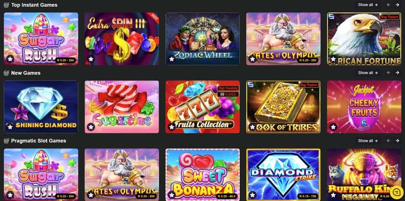The width and height of the screenshot is (405, 201).
Task: Favorite Sugar Rush in Top Instant Games
Action: coord(10,59)
